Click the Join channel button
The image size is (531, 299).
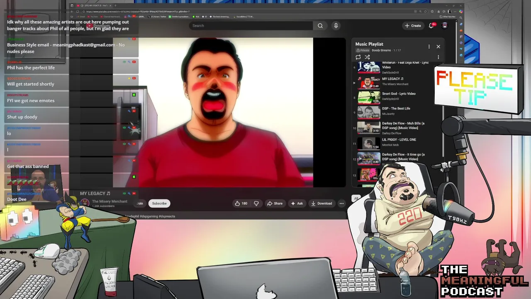(x=140, y=203)
